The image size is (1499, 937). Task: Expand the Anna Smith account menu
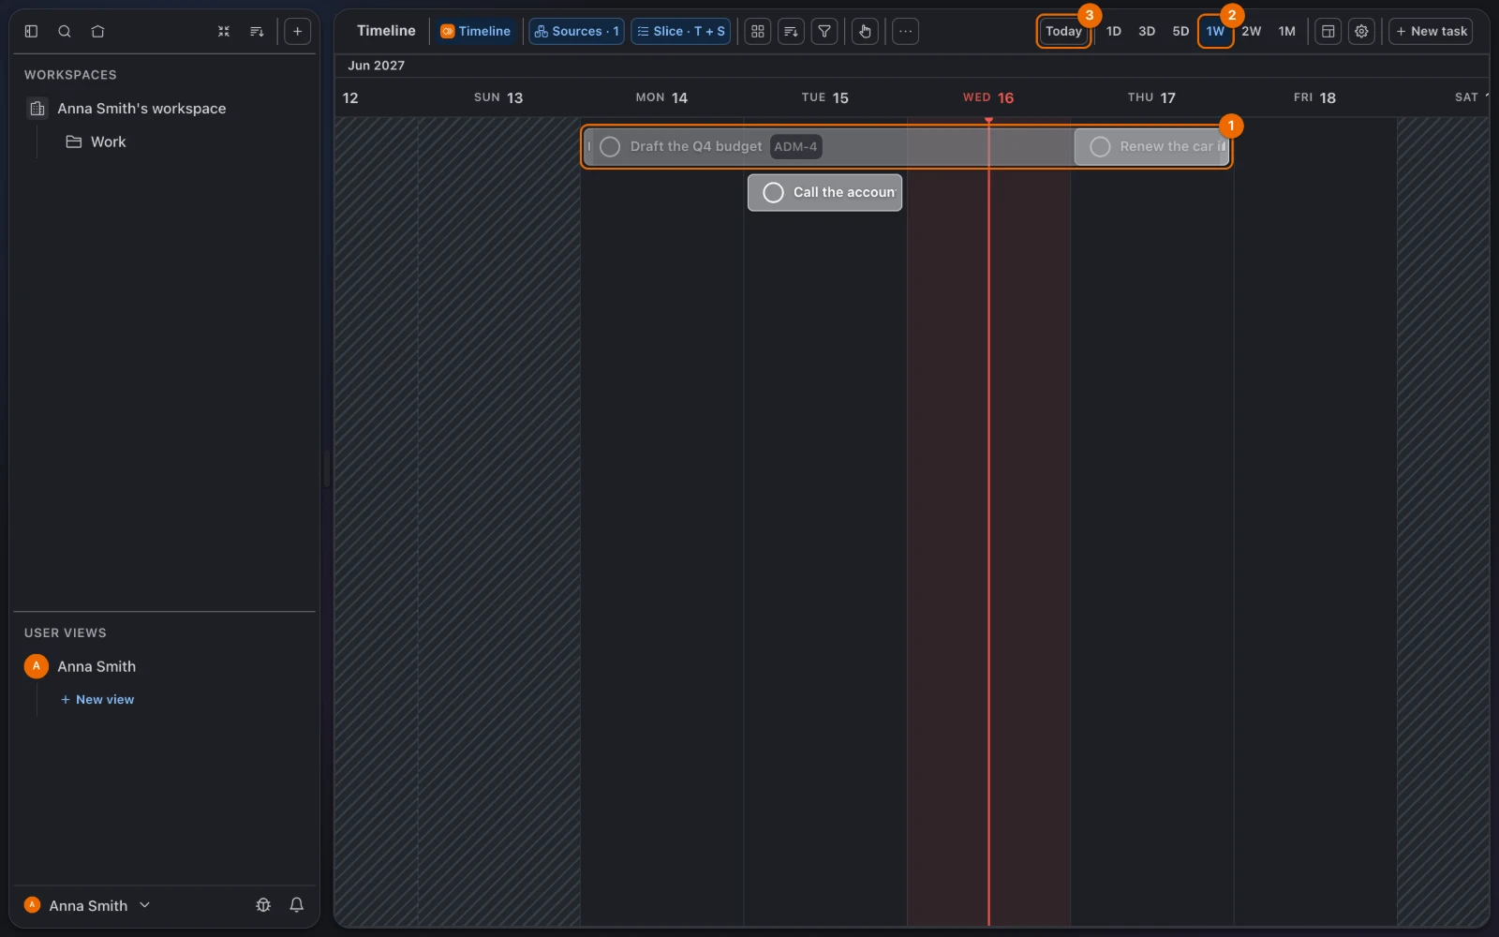pyautogui.click(x=87, y=905)
